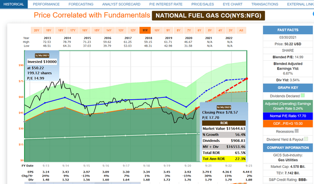Click the red endpoint marker on forecast line
This screenshot has width=314, height=184.
coord(247,79)
